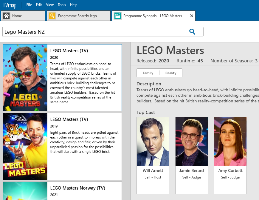Click the Will Arnett name label
Viewport: 259px width, 200px height.
(x=153, y=170)
